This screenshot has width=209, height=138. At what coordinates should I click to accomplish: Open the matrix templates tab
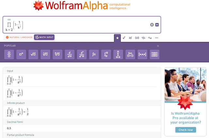(x=137, y=38)
